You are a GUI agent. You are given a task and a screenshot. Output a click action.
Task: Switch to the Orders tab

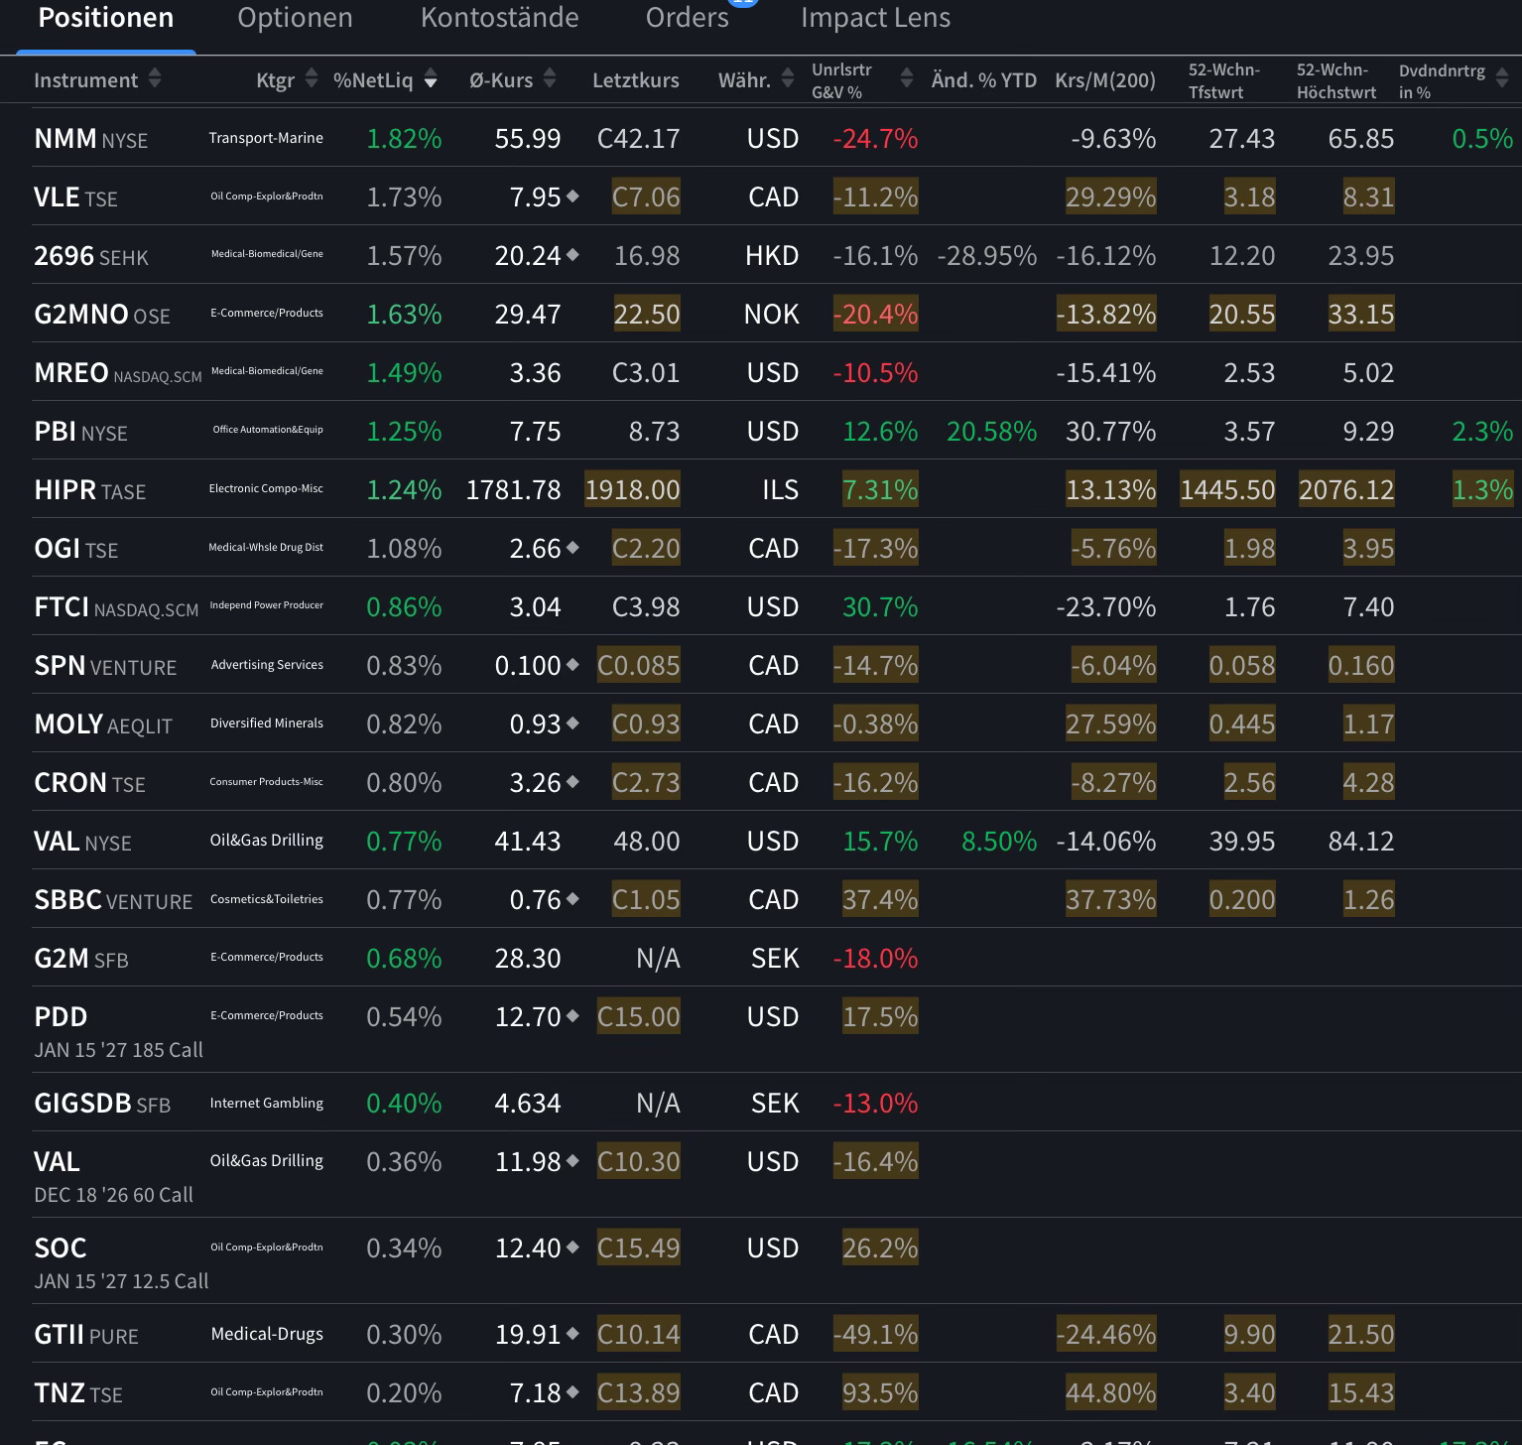coord(687,18)
